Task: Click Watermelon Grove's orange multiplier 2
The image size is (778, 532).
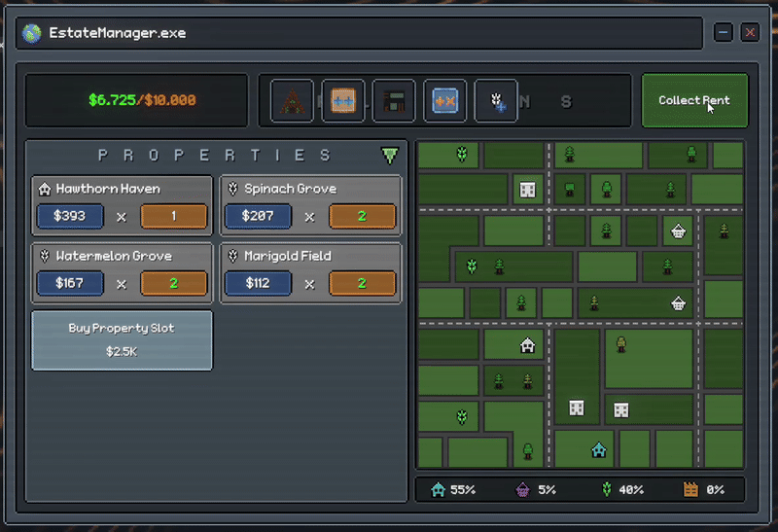Action: [x=174, y=283]
